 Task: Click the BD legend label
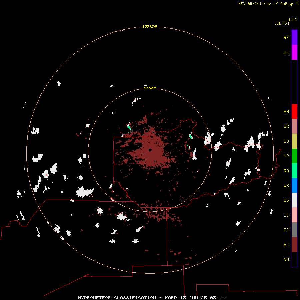(x=286, y=141)
